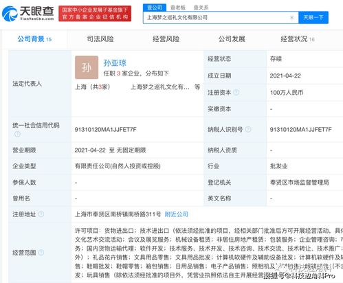Open the 司法风险 tab

(100, 39)
